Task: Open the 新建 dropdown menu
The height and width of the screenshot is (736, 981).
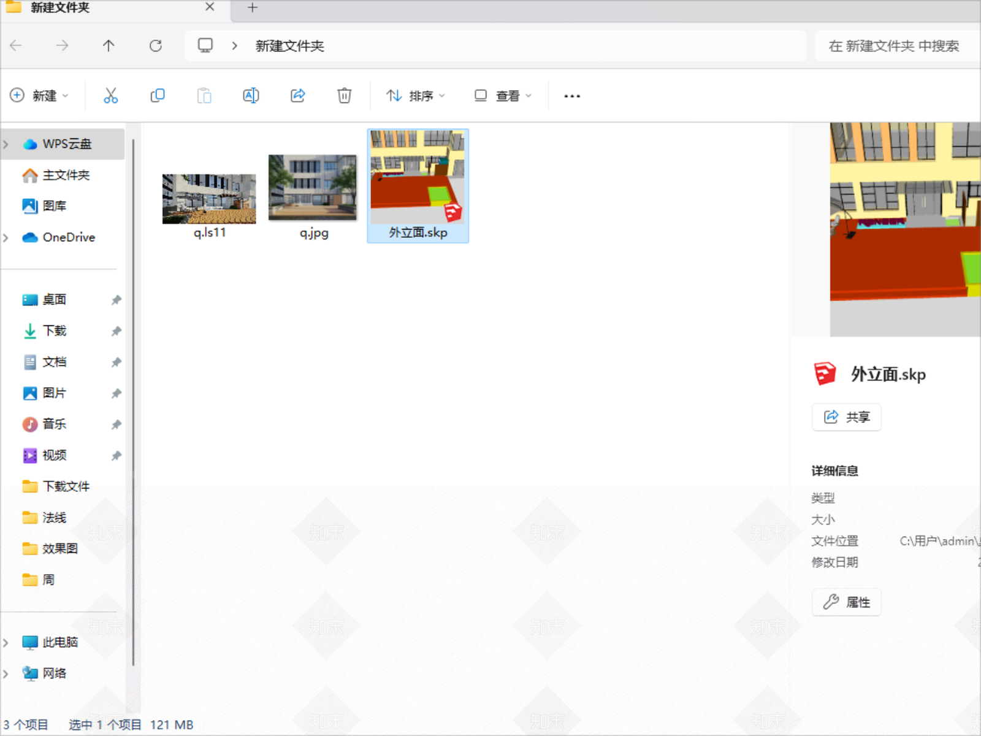Action: (x=40, y=96)
